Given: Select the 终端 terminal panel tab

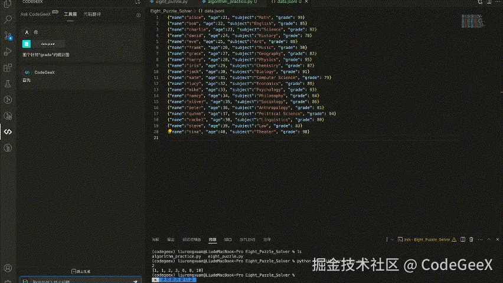Looking at the screenshot, I should coord(213,239).
